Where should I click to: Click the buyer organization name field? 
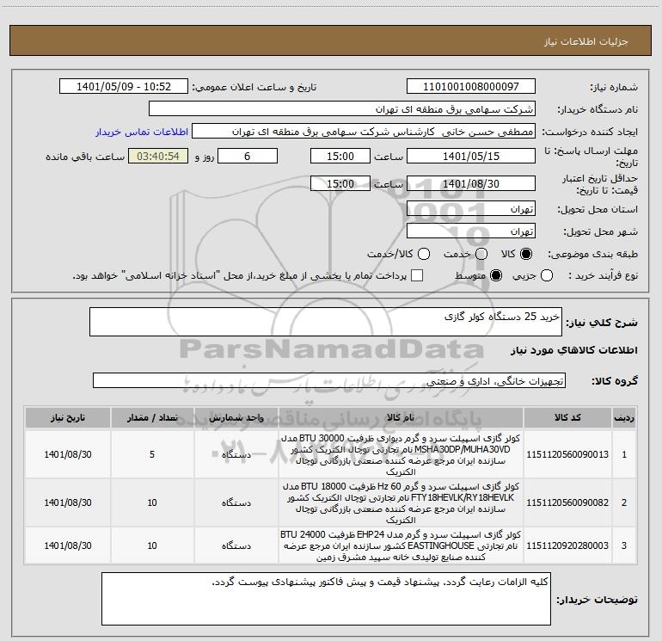[x=342, y=109]
